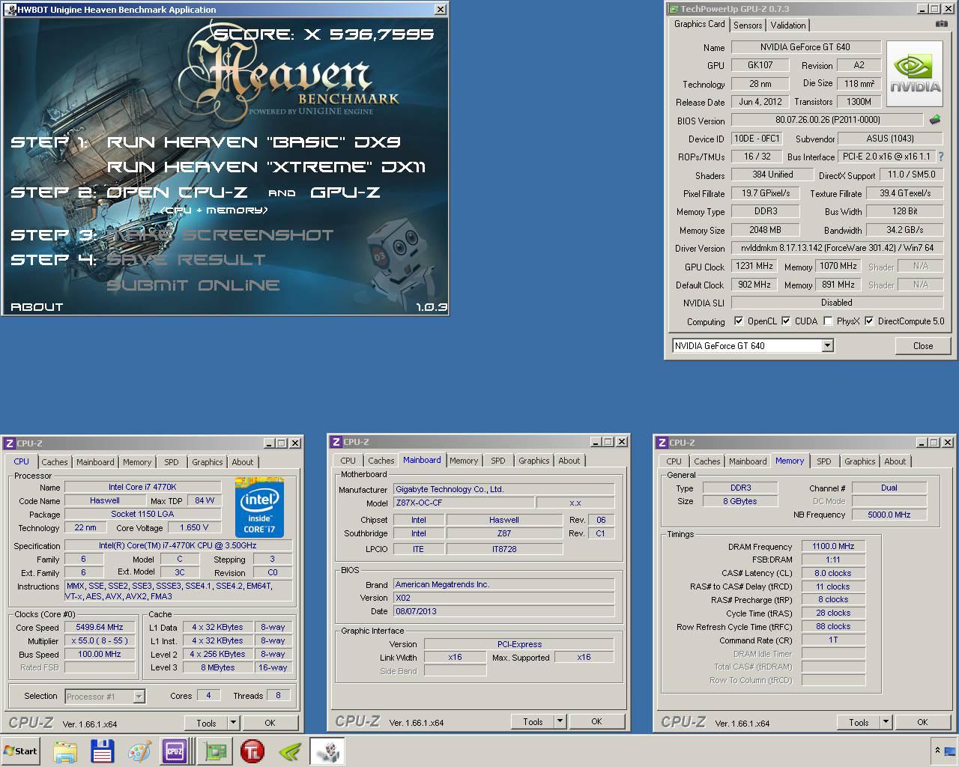Click the purple CPU-Z taskbar icon

click(175, 751)
